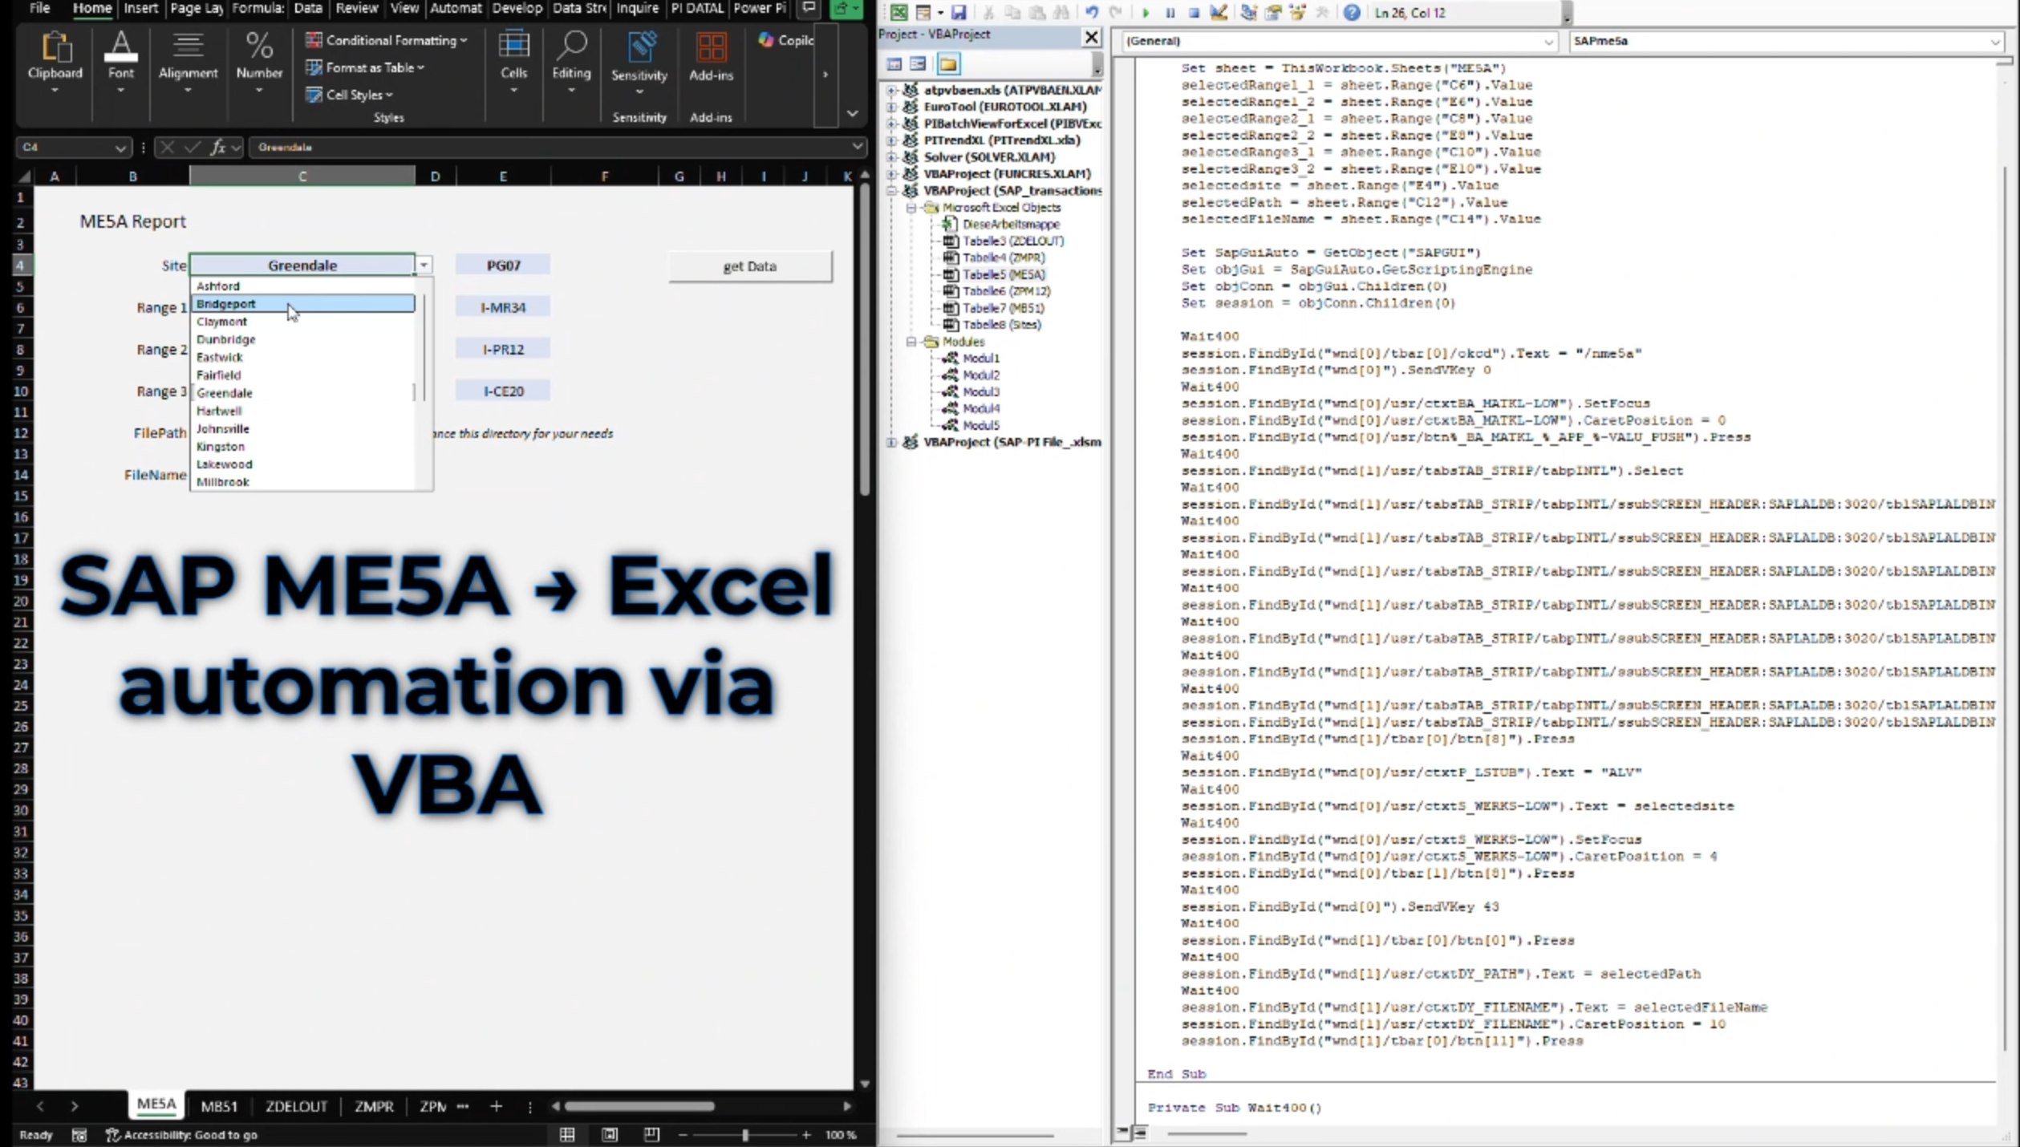The height and width of the screenshot is (1147, 2020).
Task: Select Johnsville in site dropdown list
Action: (x=302, y=429)
